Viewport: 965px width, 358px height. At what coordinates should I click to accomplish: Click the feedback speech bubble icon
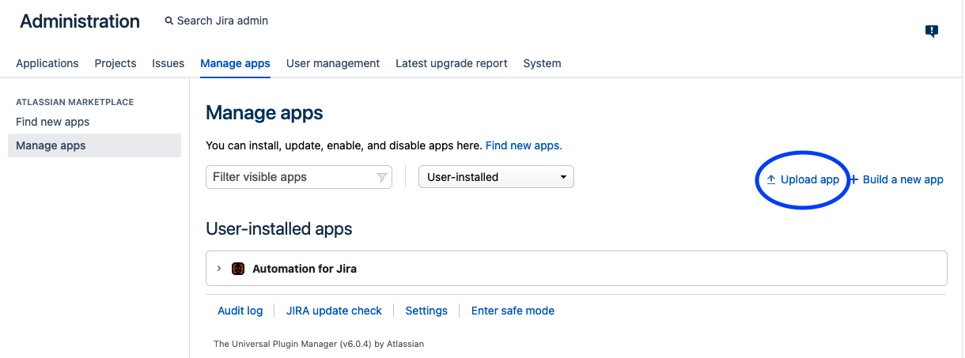coord(932,32)
